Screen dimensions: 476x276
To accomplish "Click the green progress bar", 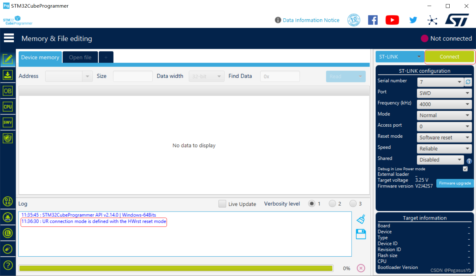I will 176,268.
